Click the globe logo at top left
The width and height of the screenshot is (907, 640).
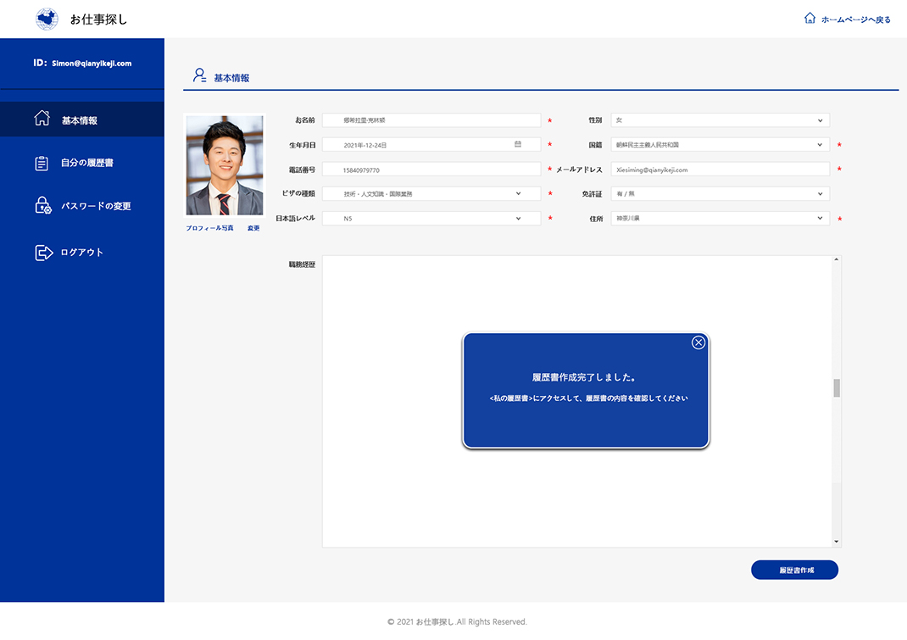(47, 19)
